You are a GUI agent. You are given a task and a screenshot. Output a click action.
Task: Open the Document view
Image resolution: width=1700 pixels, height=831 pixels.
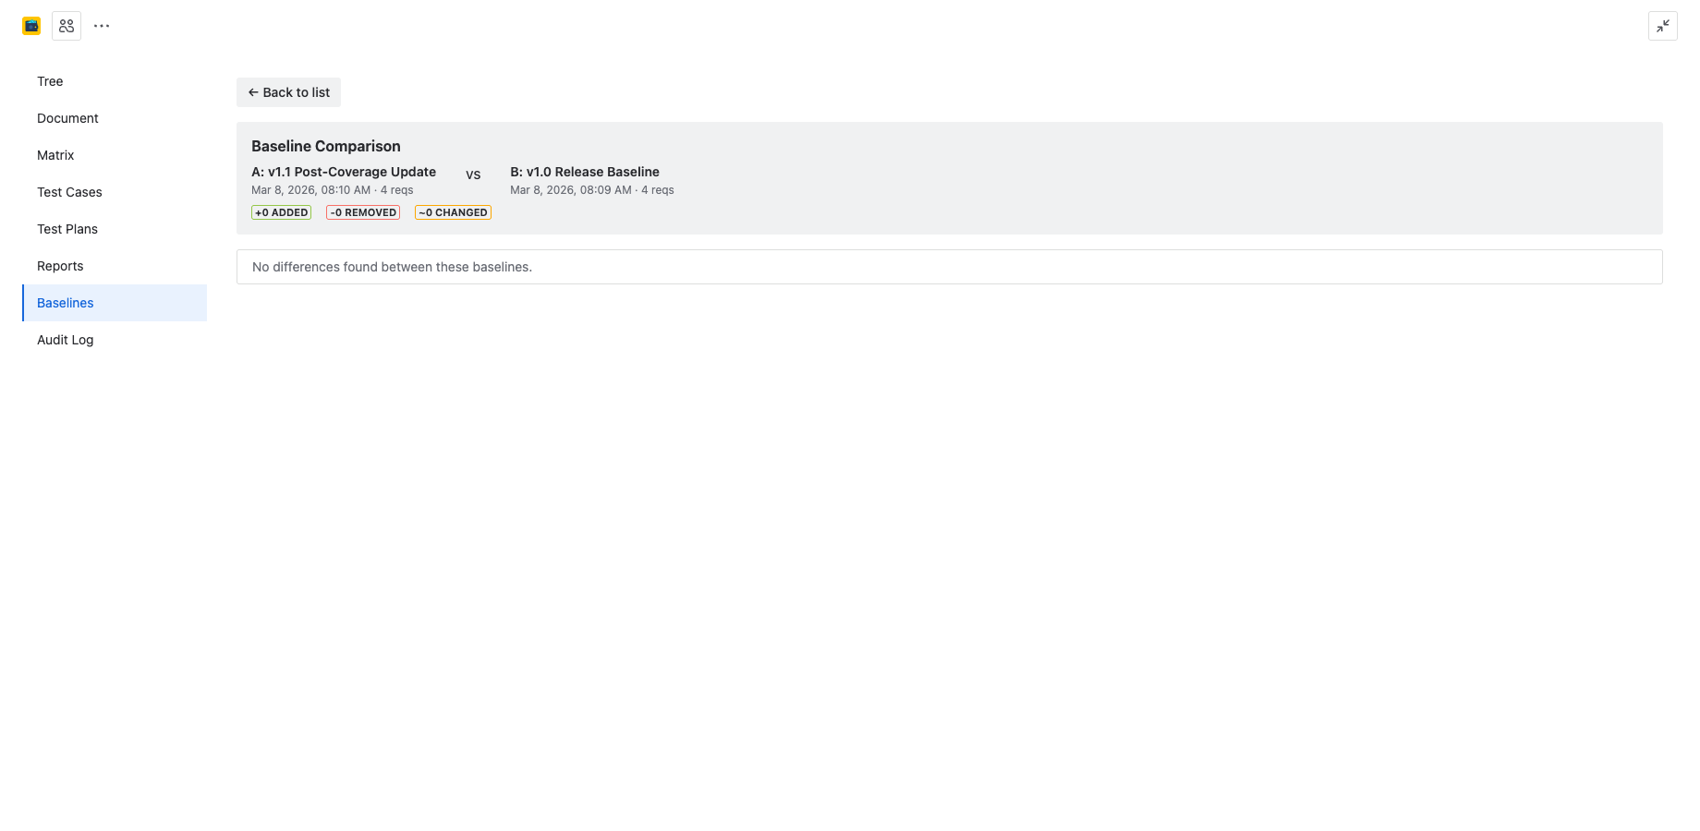[x=67, y=118]
